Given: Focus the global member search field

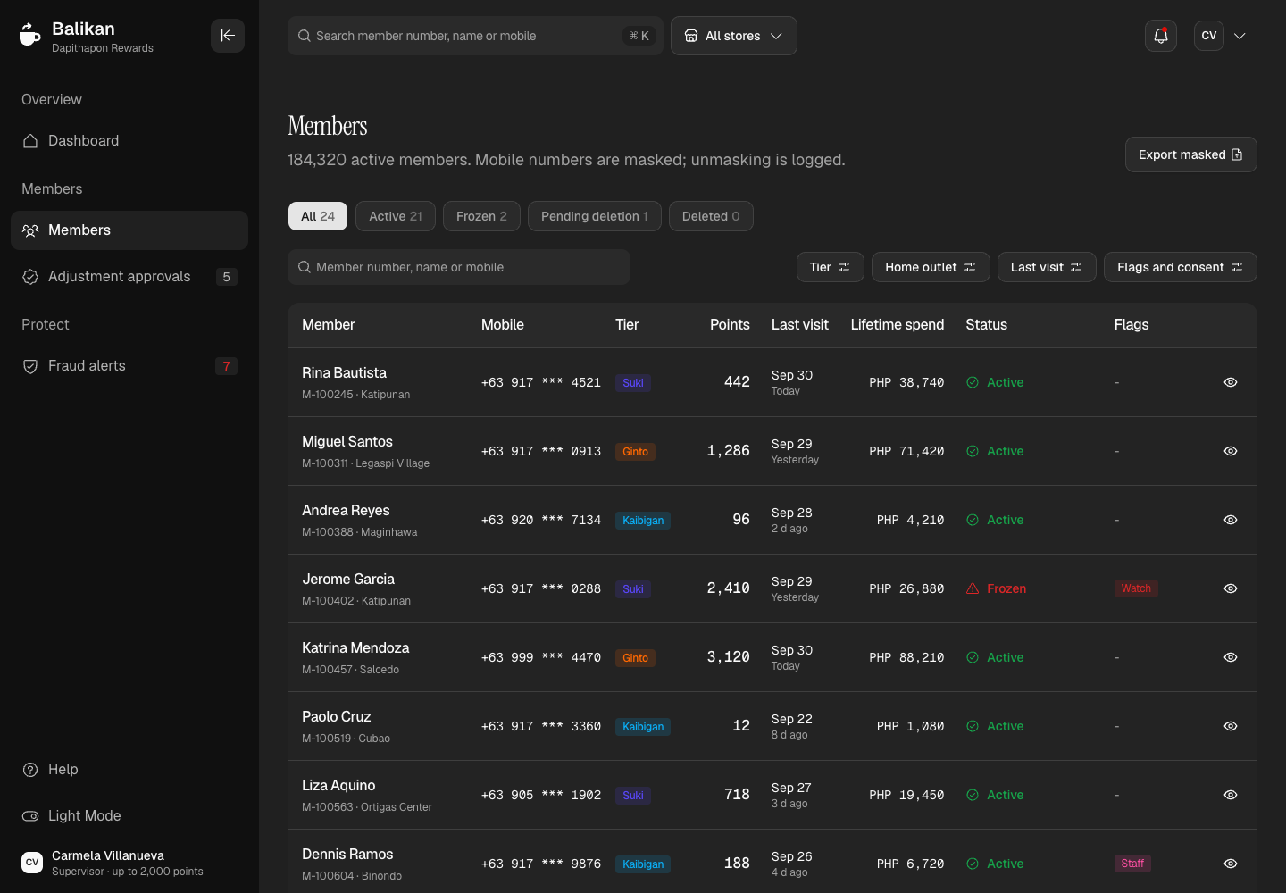Looking at the screenshot, I should coord(475,36).
